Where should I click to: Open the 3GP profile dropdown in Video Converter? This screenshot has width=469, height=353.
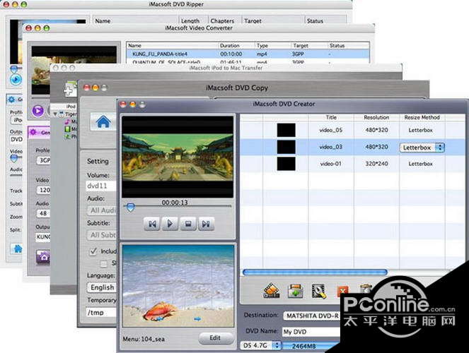(44, 160)
